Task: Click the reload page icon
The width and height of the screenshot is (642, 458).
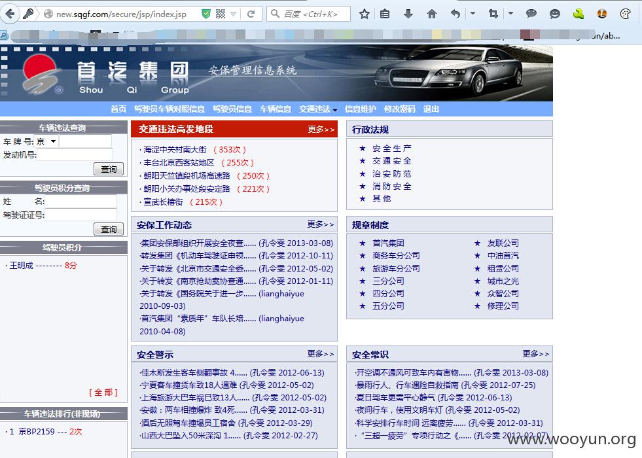Action: [x=251, y=14]
